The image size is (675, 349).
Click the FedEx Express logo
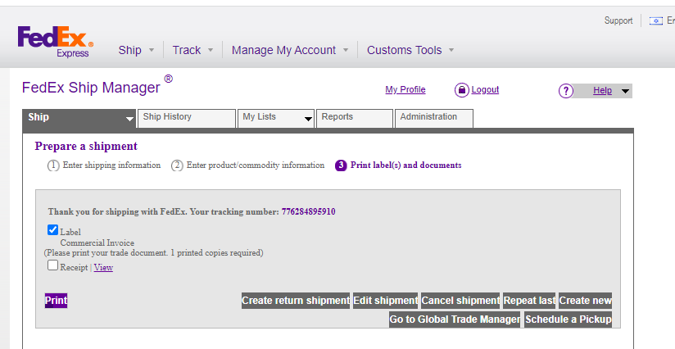(x=55, y=42)
